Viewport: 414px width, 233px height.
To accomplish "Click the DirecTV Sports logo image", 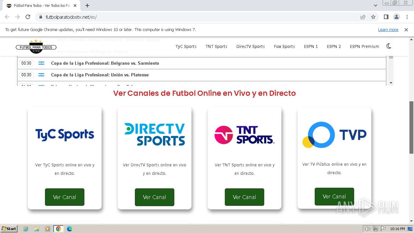I will [155, 134].
